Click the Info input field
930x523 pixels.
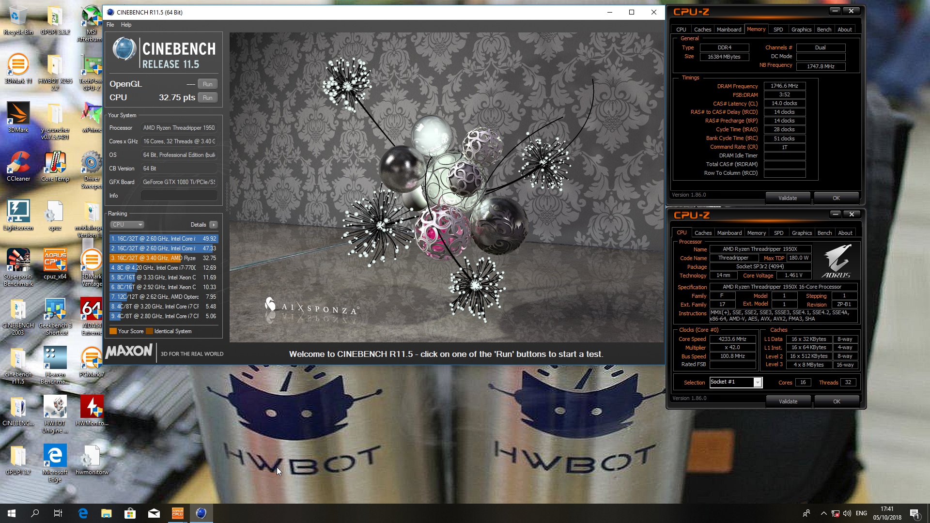coord(179,196)
